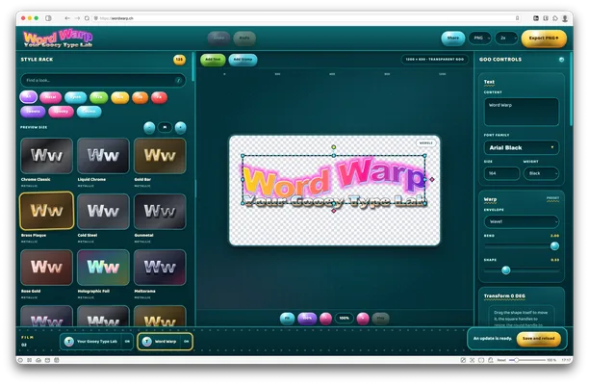Click the gray pill button in the zoom bar
The width and height of the screenshot is (589, 385).
click(x=380, y=319)
